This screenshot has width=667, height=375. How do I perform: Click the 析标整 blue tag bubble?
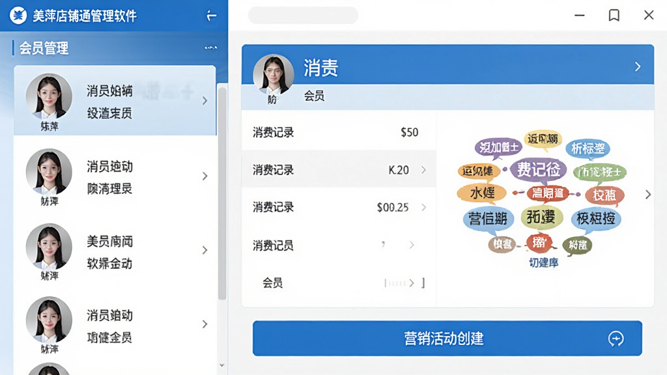[x=588, y=148]
